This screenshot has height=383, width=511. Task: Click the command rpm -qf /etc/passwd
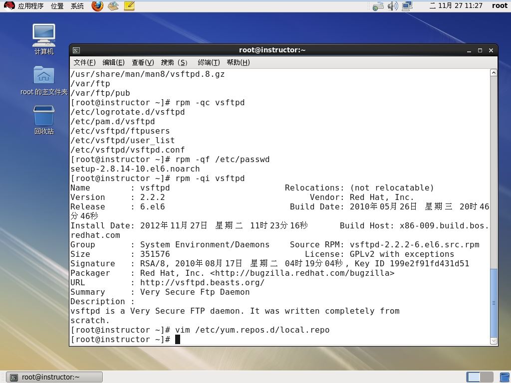coord(222,159)
